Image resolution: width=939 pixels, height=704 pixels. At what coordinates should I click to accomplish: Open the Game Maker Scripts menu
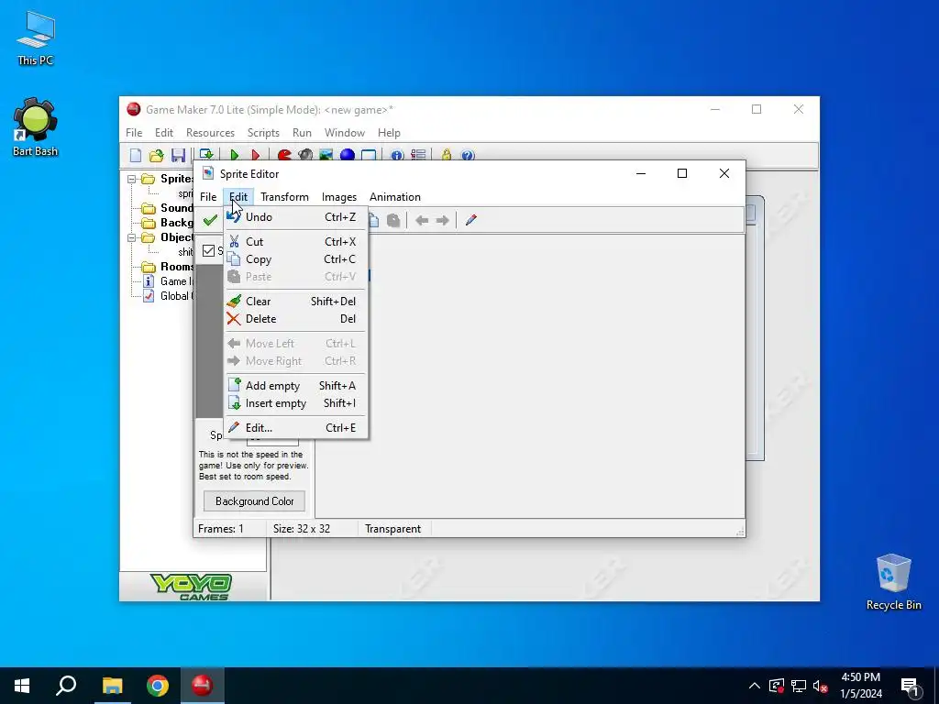coord(263,133)
